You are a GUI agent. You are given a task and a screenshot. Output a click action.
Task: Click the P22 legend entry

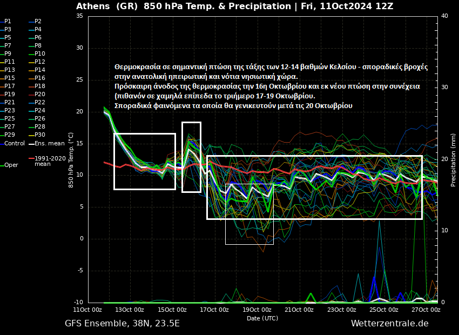(40, 102)
